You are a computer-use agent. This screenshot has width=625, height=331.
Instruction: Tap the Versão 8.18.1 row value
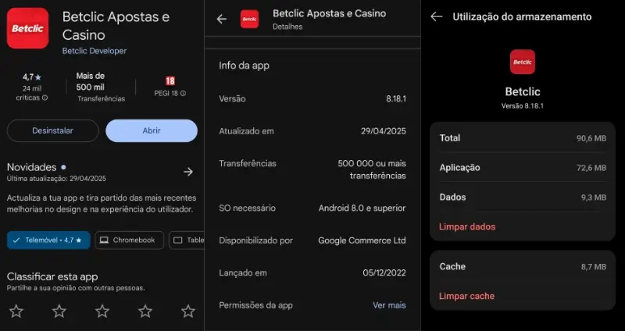396,99
